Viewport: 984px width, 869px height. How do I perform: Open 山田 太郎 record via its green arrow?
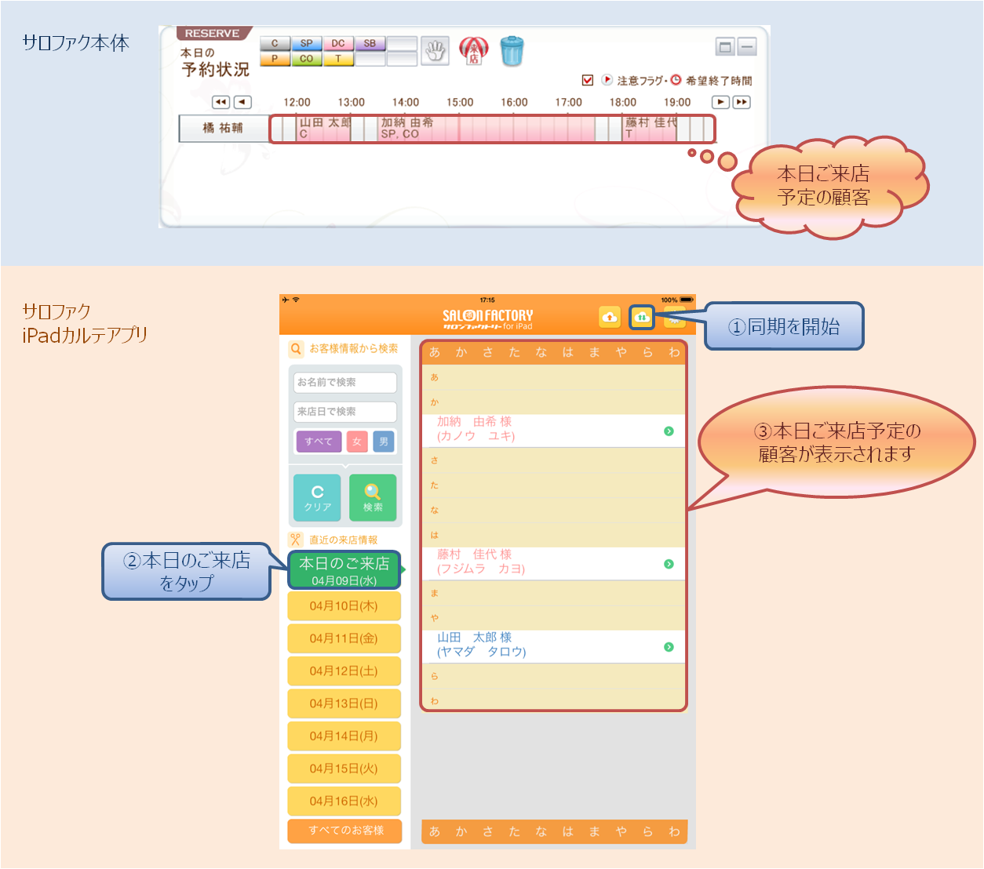669,647
